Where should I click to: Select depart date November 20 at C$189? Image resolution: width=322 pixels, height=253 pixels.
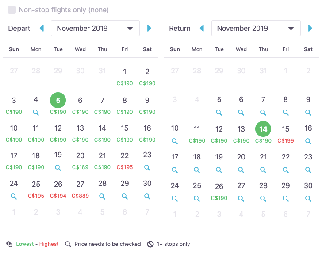(80, 161)
